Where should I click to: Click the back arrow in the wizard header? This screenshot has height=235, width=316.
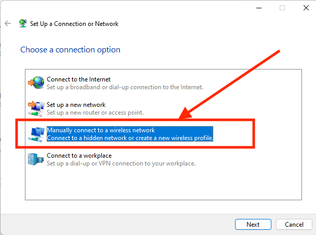point(8,23)
